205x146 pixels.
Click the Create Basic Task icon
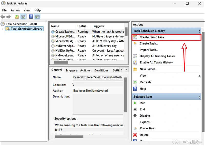point(135,37)
